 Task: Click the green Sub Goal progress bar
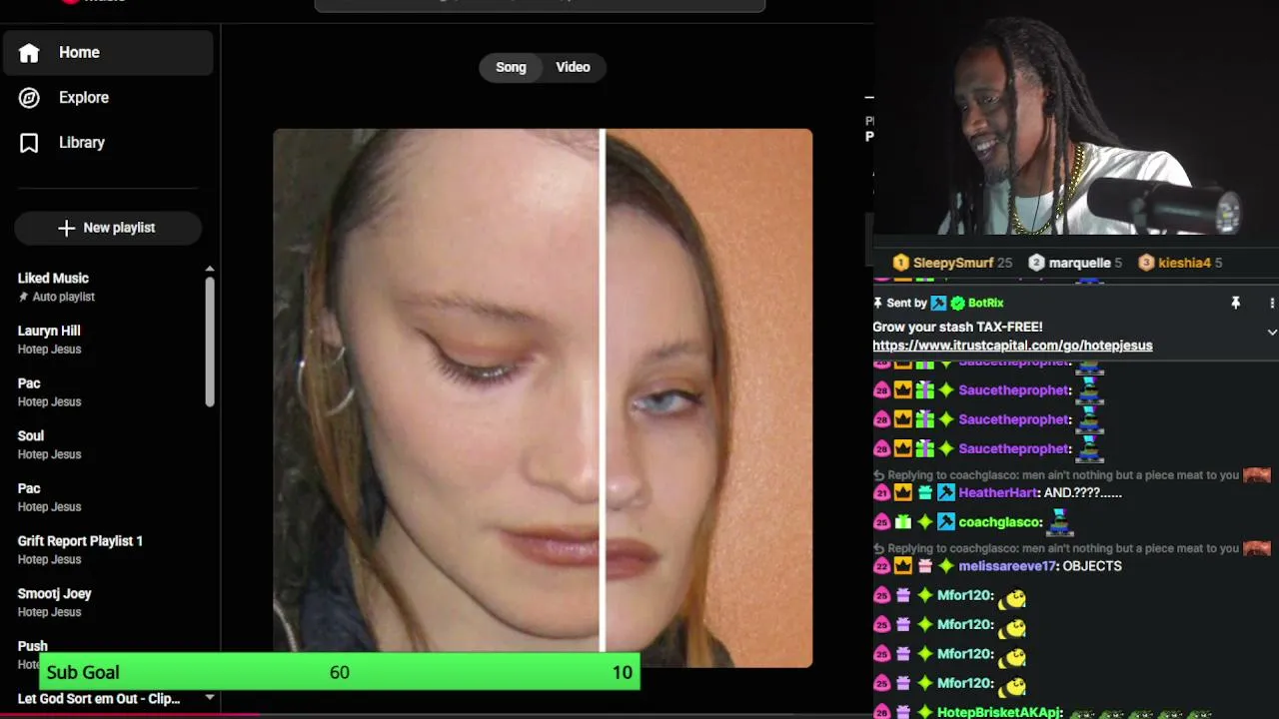[x=340, y=672]
